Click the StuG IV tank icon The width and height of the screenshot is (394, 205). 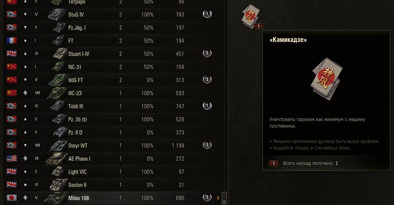tap(57, 15)
